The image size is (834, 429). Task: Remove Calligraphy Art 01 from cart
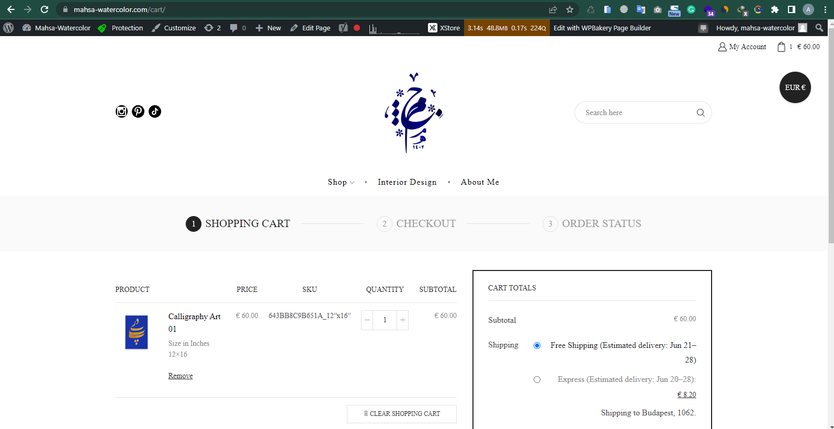coord(181,376)
